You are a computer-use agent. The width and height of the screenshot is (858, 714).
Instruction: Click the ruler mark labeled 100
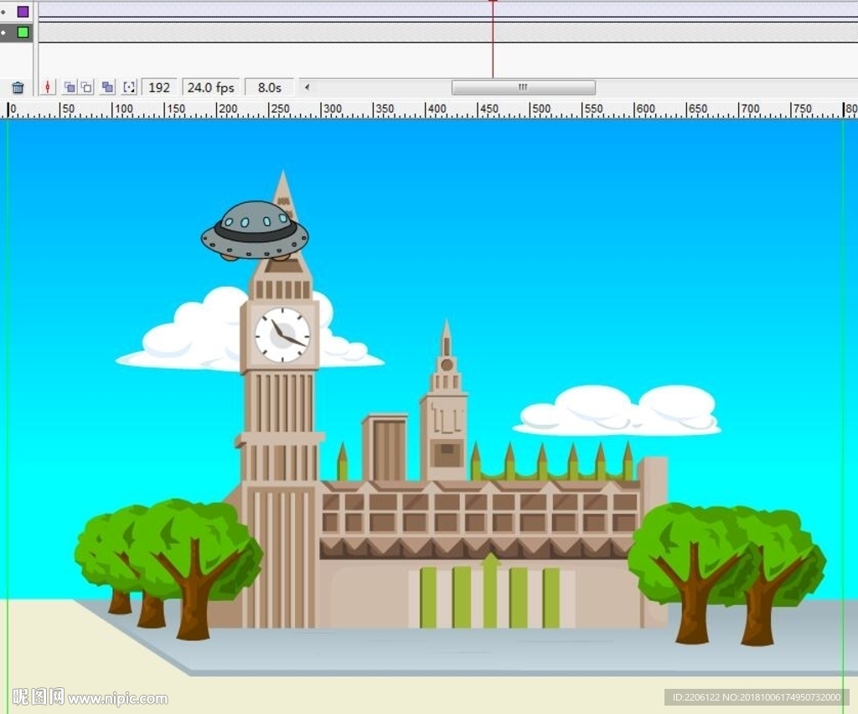[x=122, y=109]
